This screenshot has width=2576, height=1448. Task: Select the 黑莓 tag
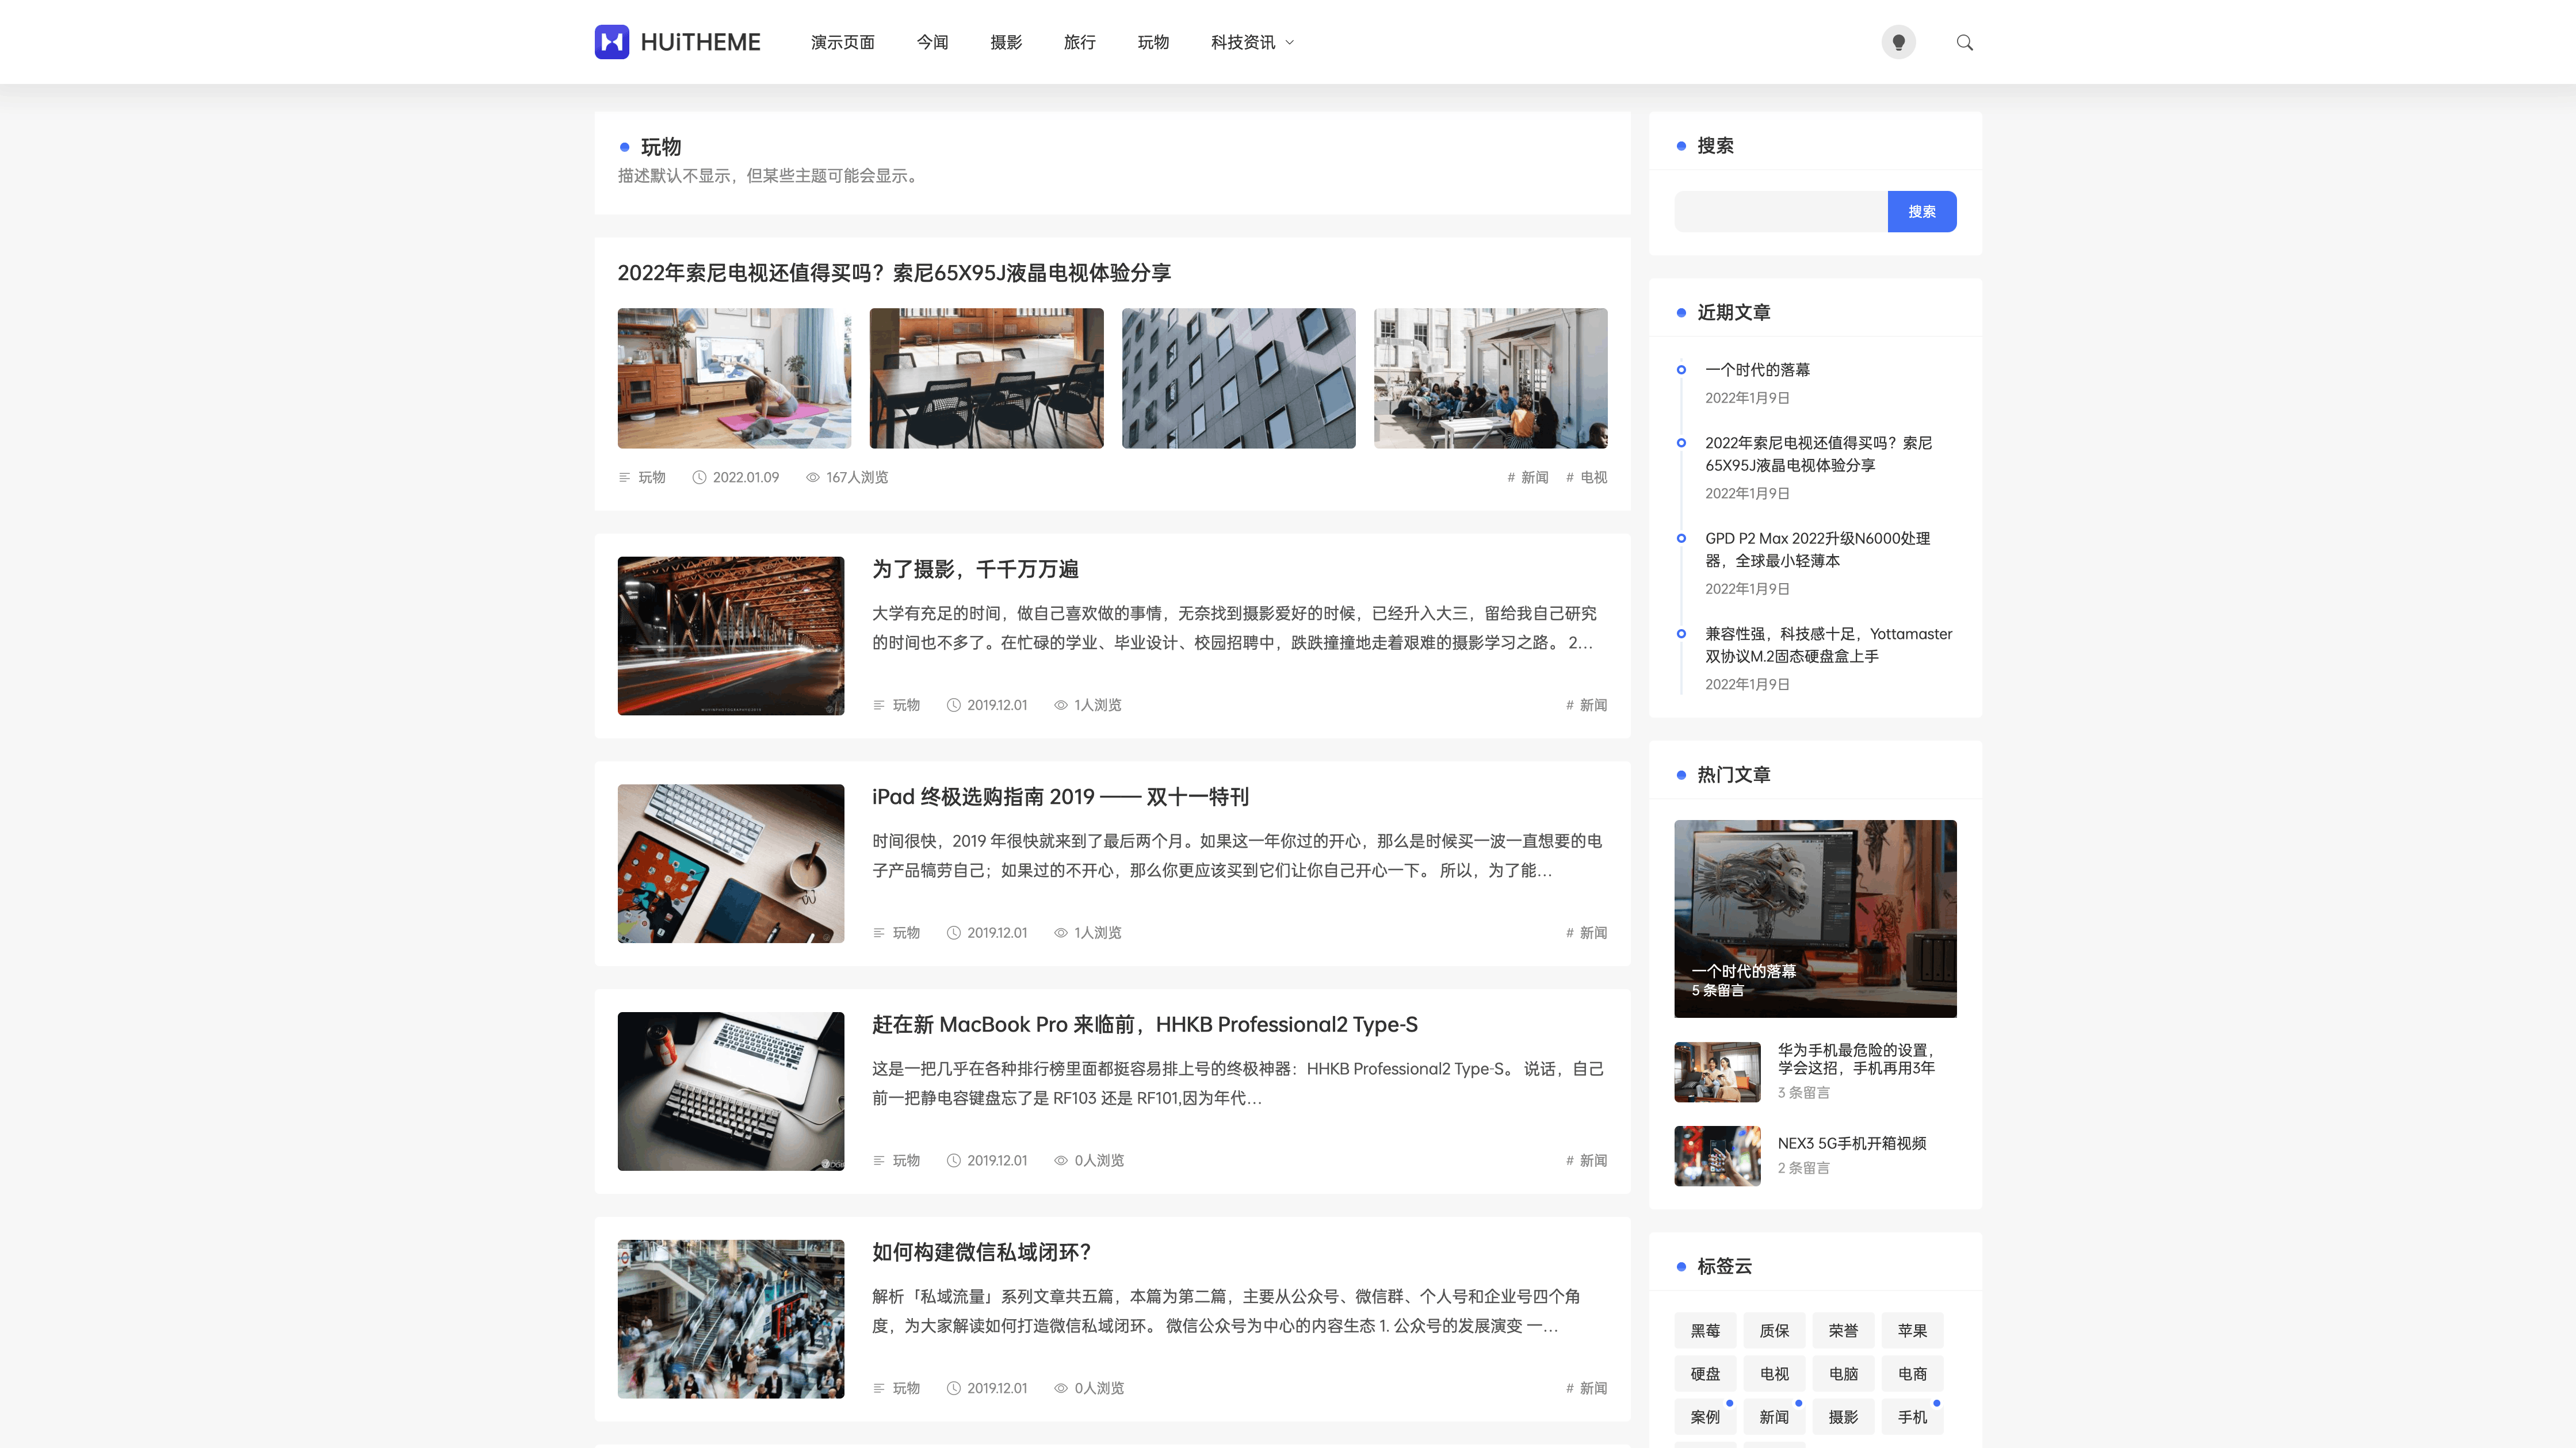[x=1705, y=1331]
